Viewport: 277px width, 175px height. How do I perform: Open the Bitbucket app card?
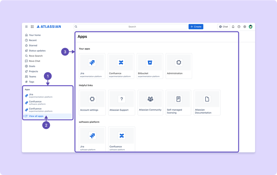point(150,66)
